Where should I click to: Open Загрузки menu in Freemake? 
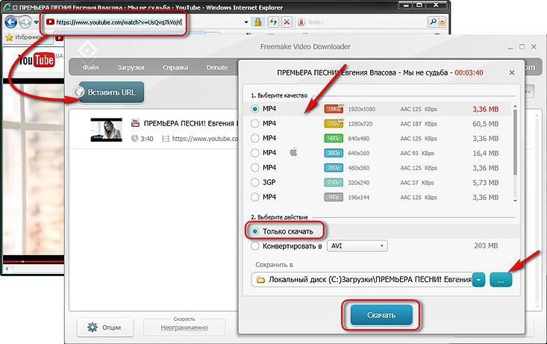tap(131, 67)
